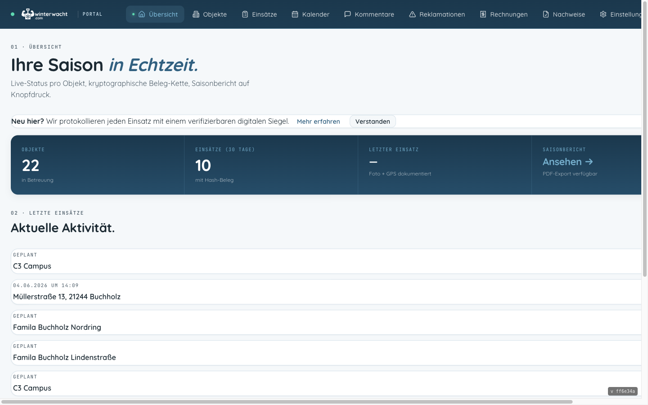The width and height of the screenshot is (648, 405).
Task: Click the clipboard icon beside Einsätze
Action: 245,14
